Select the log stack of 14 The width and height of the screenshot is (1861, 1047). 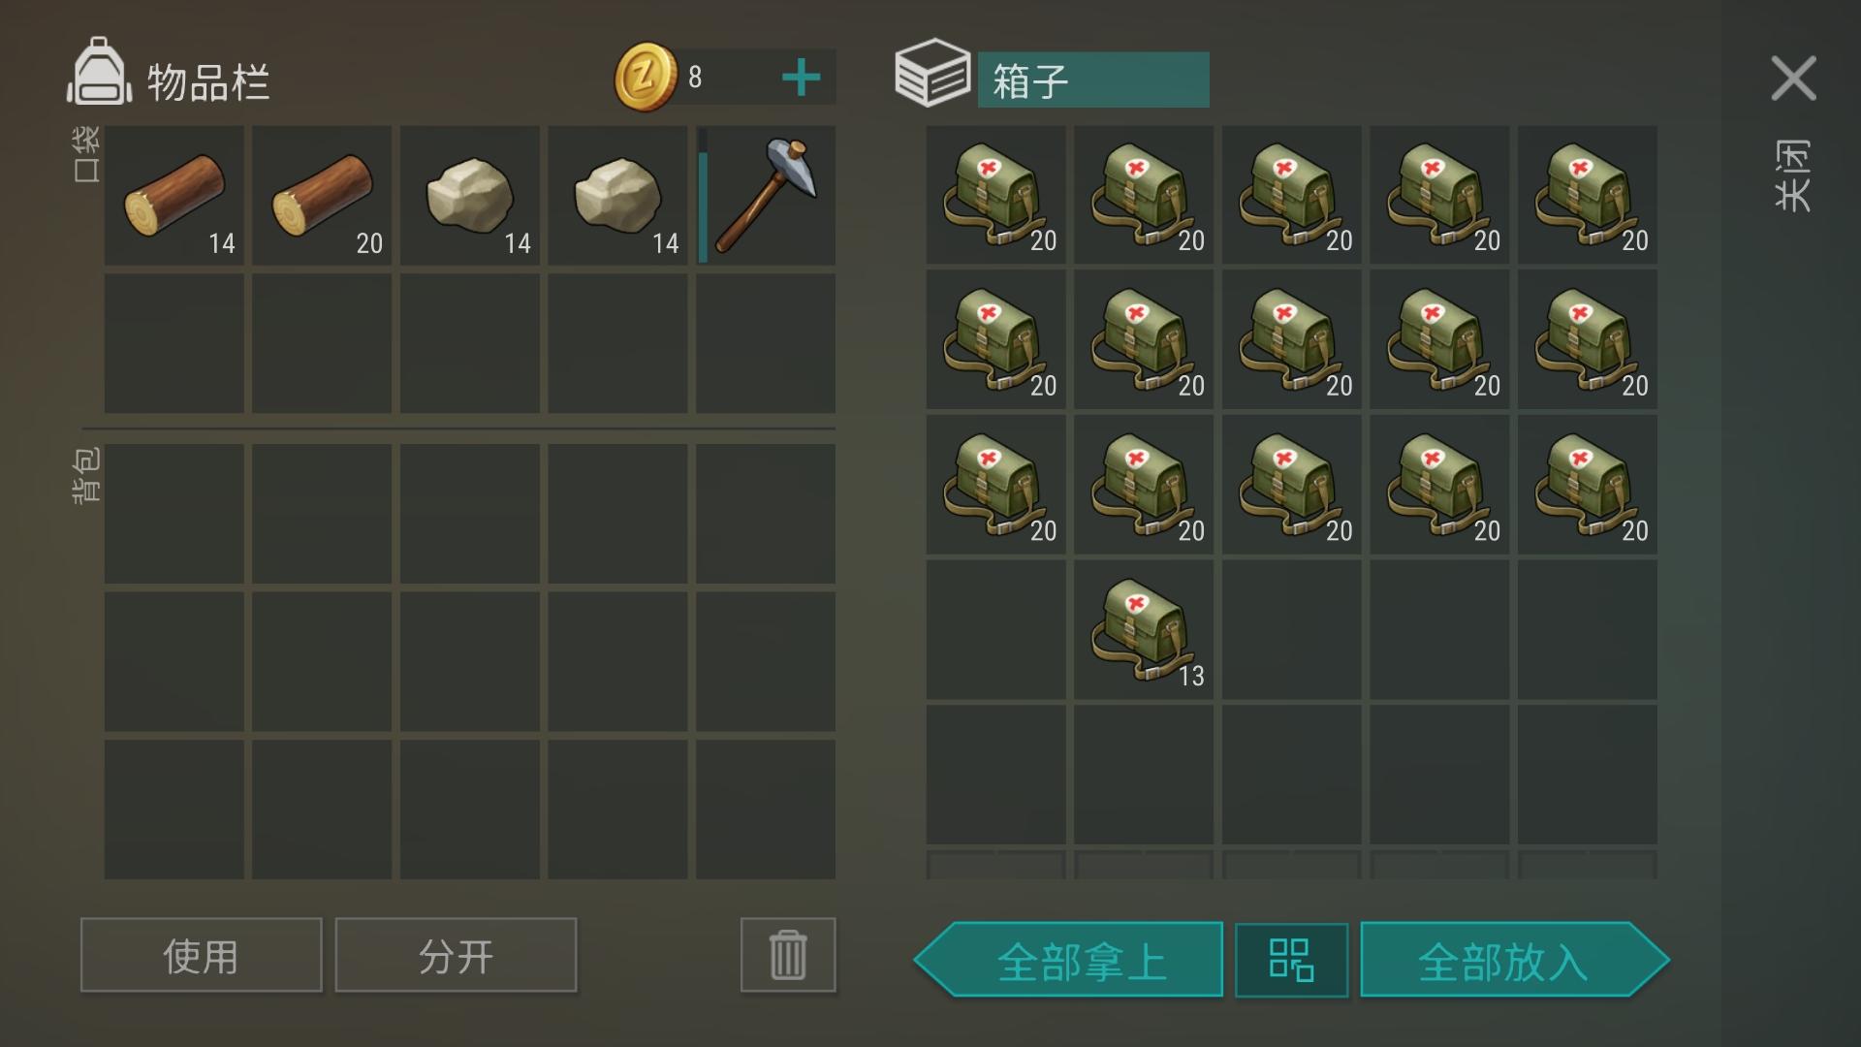coord(174,195)
